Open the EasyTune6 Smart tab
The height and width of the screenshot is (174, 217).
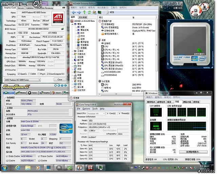[56, 93]
